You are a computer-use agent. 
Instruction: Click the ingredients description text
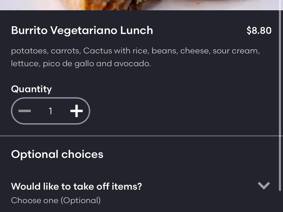[135, 57]
